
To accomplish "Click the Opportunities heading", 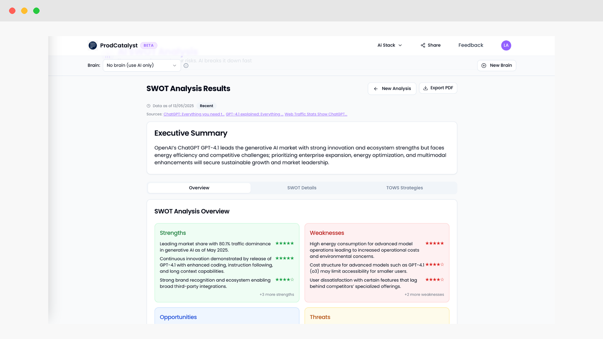I will [178, 317].
